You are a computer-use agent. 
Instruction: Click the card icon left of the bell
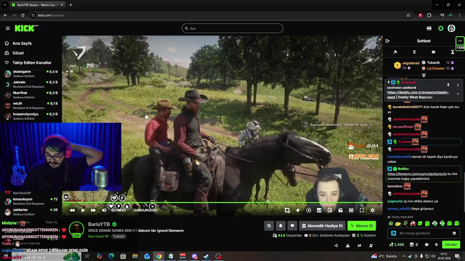pos(269,226)
